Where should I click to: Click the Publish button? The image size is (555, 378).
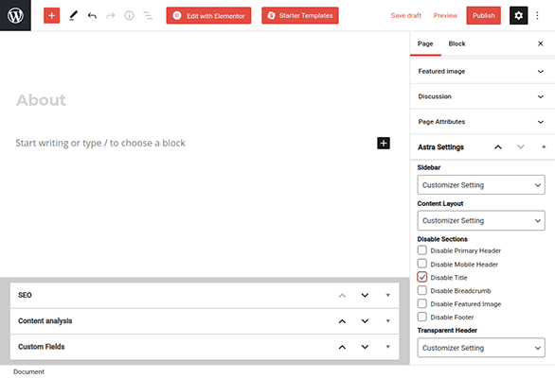pos(484,15)
